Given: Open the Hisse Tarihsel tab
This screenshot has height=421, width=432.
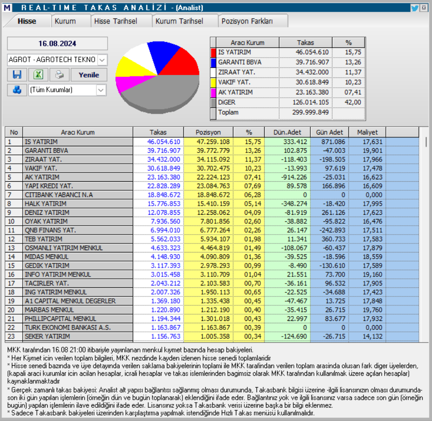Looking at the screenshot, I should tap(116, 21).
